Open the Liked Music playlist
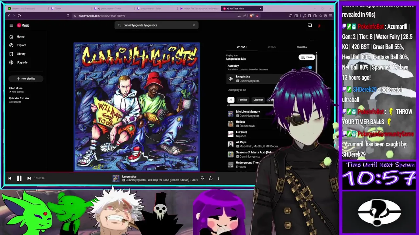Screen dimensions: 419x235 [16, 90]
